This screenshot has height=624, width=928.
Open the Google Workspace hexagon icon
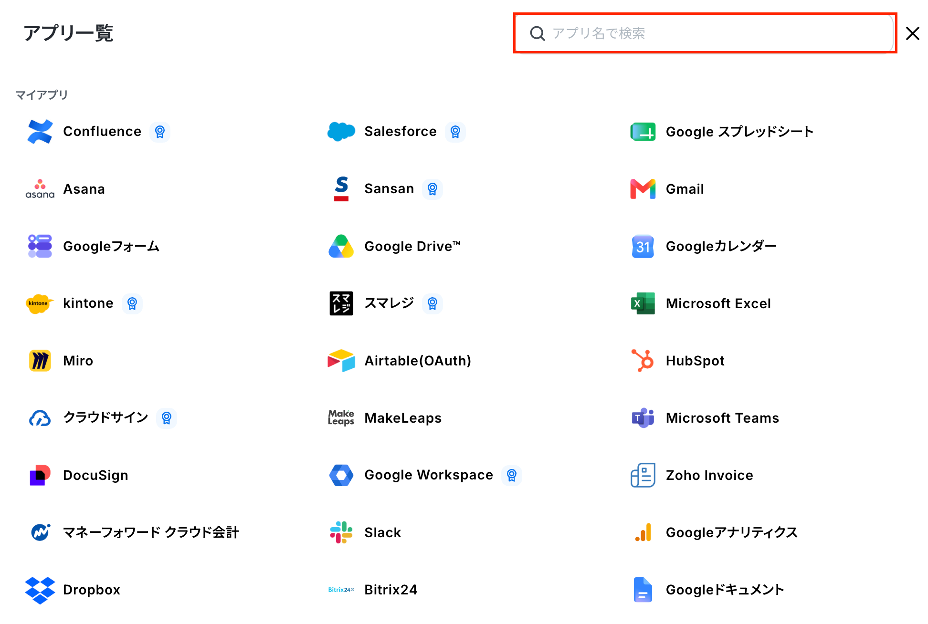tap(341, 475)
